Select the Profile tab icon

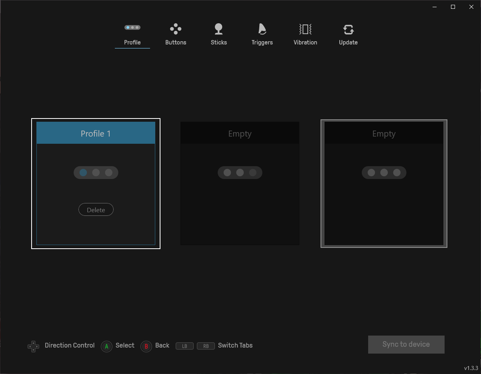(132, 27)
